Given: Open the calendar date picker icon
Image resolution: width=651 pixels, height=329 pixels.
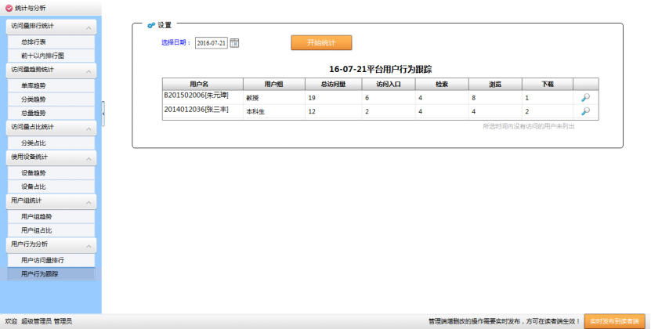Looking at the screenshot, I should coord(234,43).
